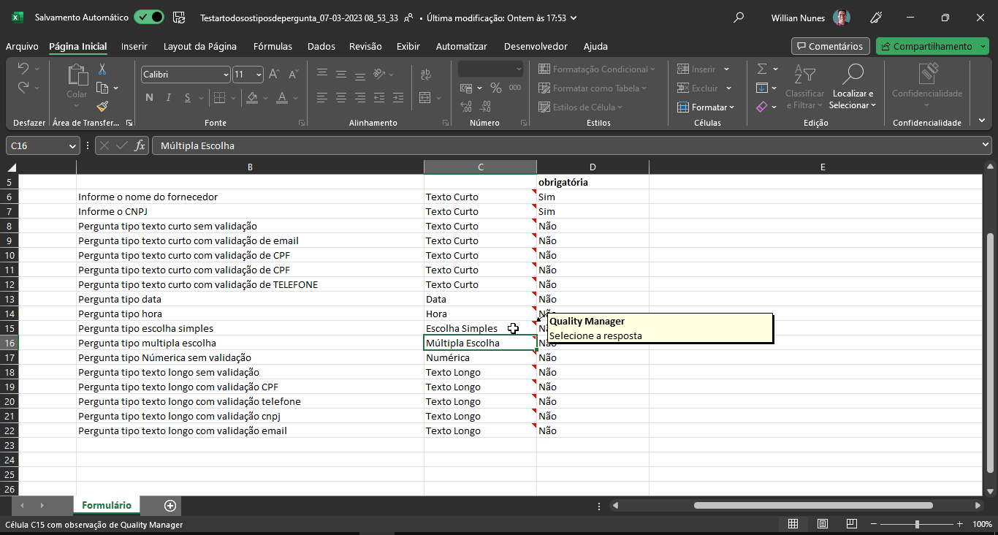
Task: Click the AutoSum sigma icon
Action: click(762, 69)
